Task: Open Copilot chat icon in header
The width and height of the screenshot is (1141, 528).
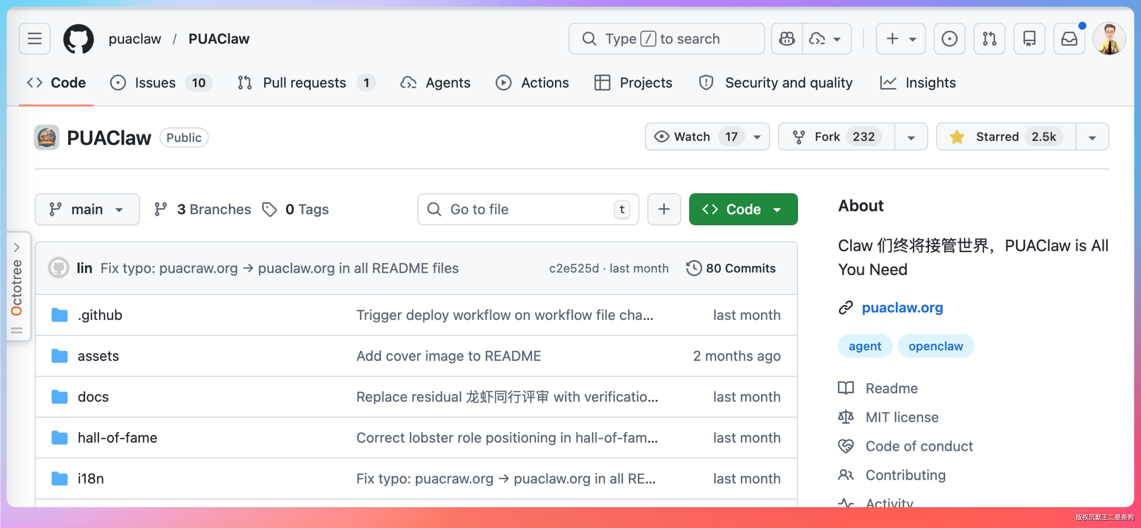Action: click(787, 39)
